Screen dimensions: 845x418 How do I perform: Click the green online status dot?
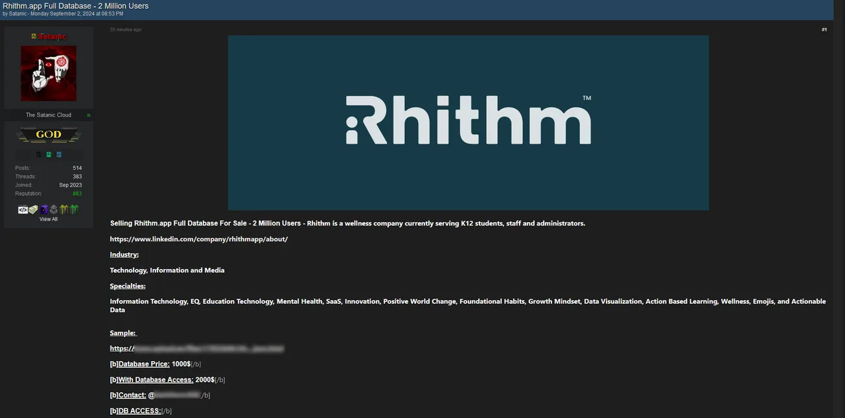tap(89, 115)
